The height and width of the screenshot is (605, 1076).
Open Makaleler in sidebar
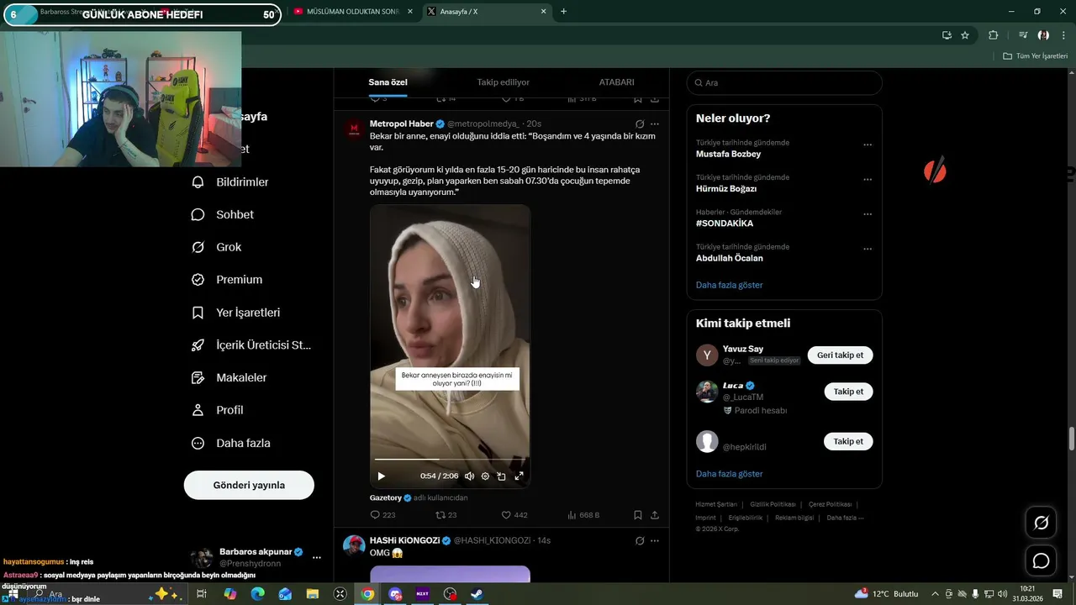[x=229, y=378]
